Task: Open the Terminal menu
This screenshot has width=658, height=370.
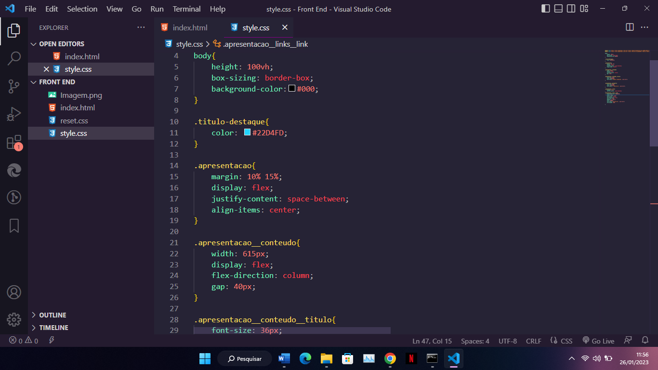Action: pos(187,9)
